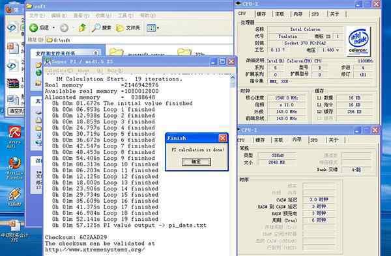Click the 清空列表 button in the leftmost window
Viewport: 391px width, 256px height.
[x=16, y=111]
